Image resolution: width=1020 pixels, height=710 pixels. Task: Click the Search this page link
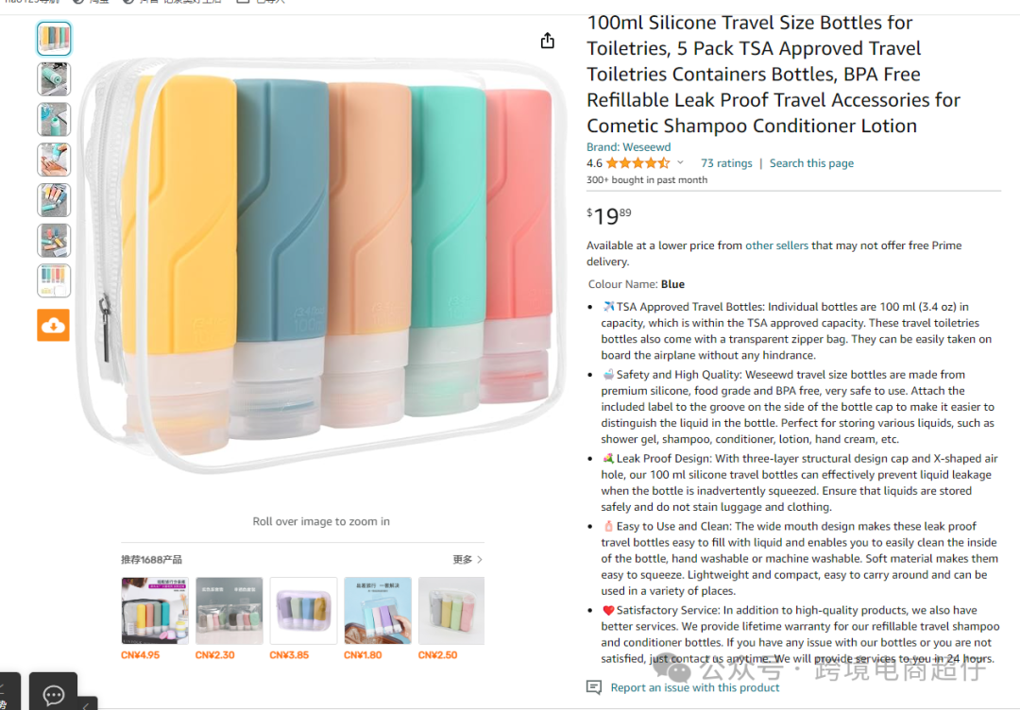811,163
